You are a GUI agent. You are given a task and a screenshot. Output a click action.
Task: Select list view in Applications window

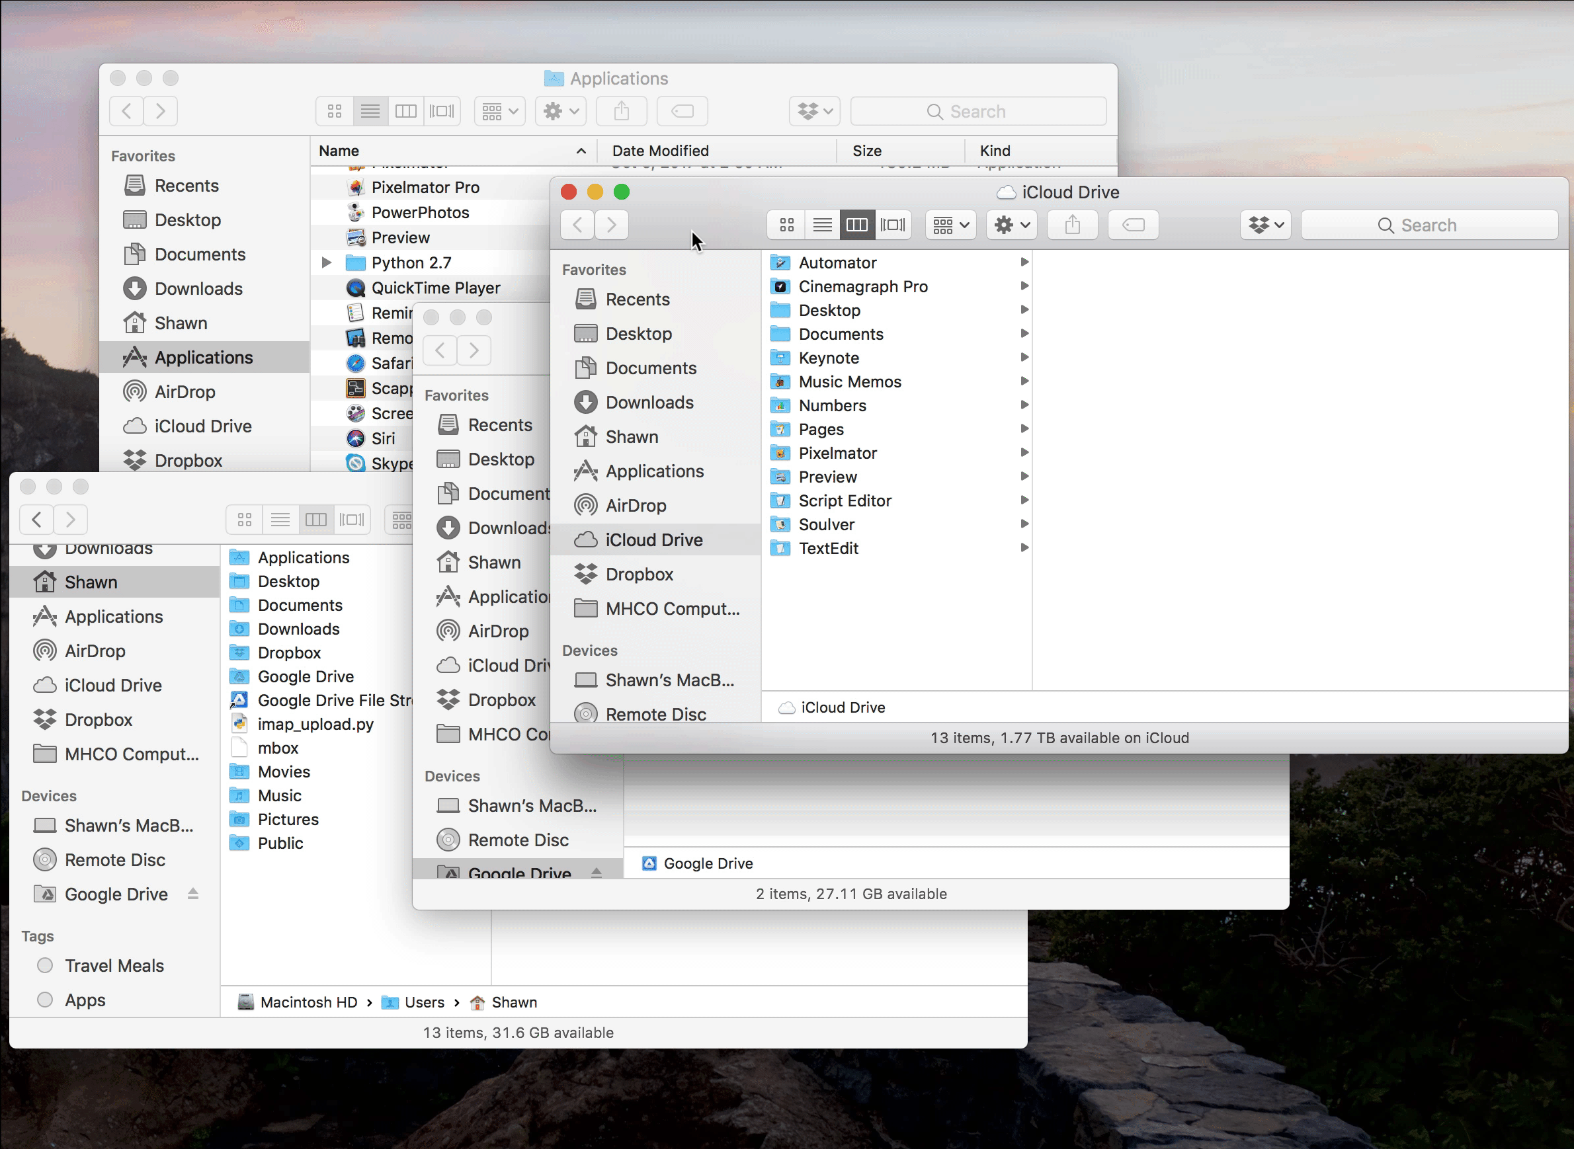[x=370, y=111]
